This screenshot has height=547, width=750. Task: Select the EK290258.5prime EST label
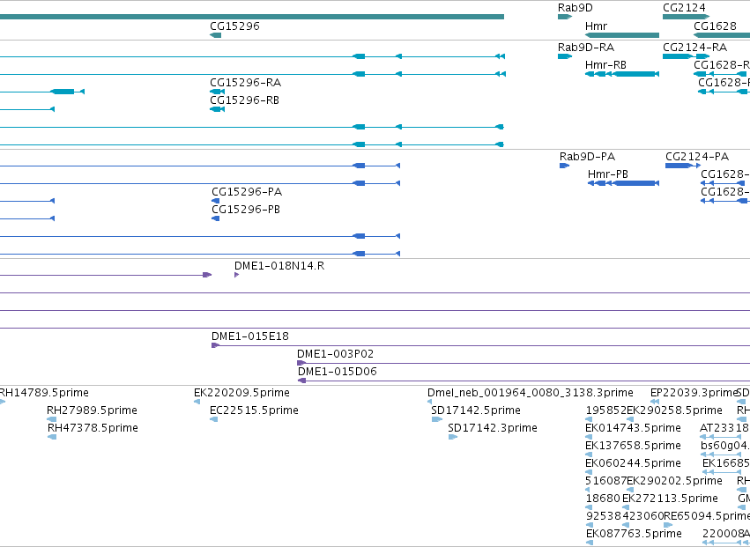coord(674,410)
